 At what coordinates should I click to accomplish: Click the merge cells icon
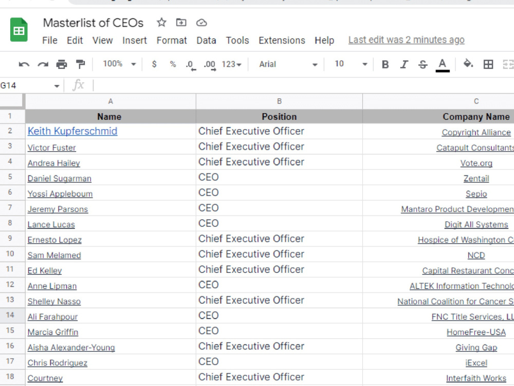coord(508,64)
